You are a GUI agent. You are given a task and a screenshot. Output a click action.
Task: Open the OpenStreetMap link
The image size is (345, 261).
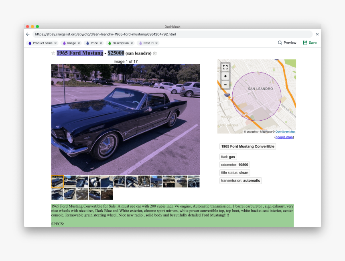pyautogui.click(x=285, y=132)
